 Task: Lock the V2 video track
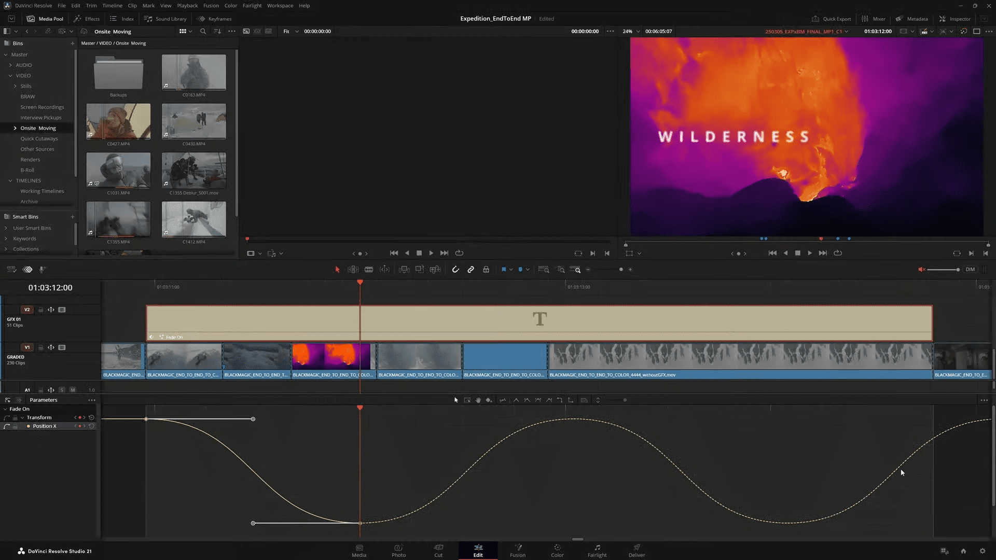pyautogui.click(x=40, y=310)
